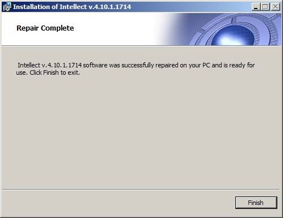Click the Finish button
This screenshot has height=218, width=283.
256,203
